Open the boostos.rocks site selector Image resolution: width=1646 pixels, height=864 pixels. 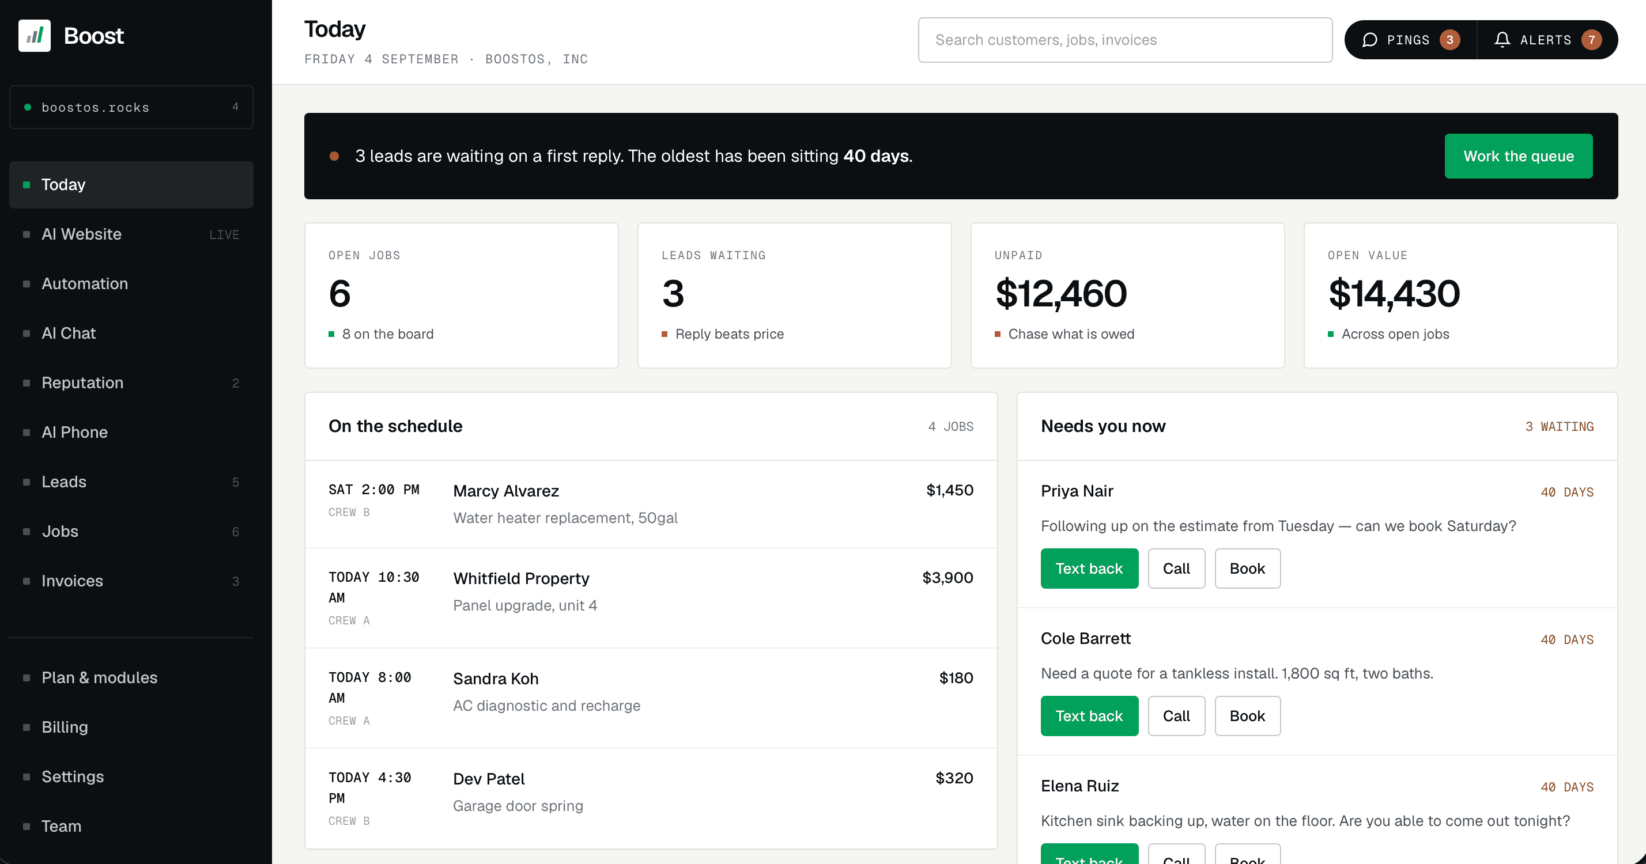(x=131, y=107)
